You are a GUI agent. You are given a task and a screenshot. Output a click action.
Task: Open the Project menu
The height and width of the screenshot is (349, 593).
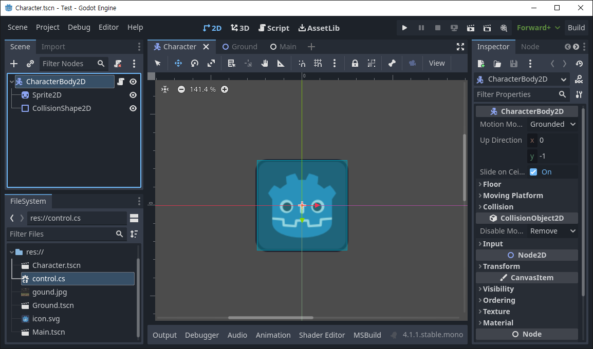[48, 28]
